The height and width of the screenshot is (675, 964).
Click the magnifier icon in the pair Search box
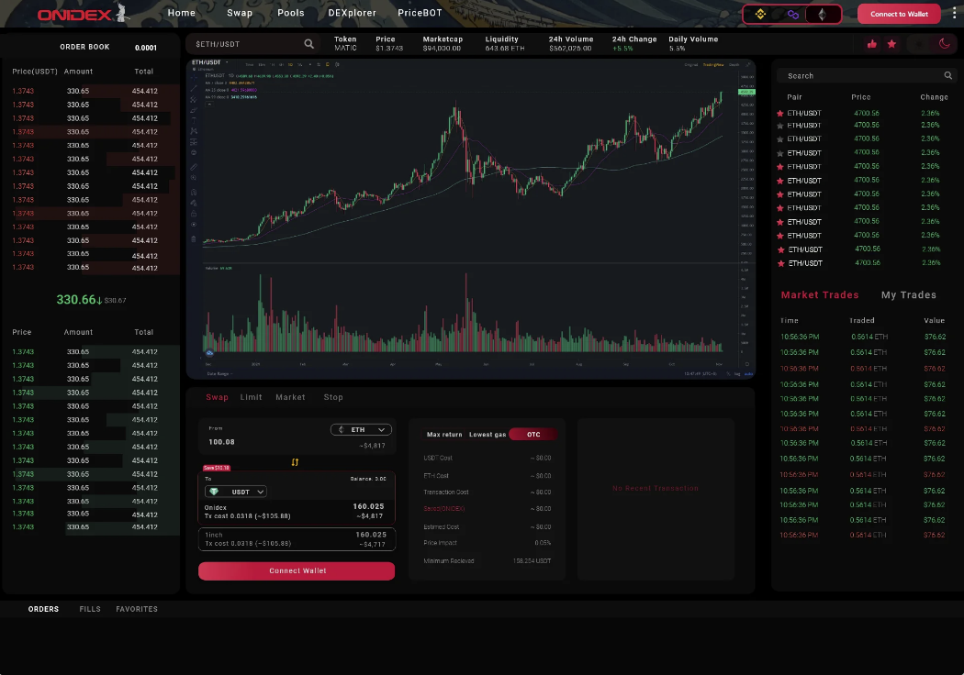tap(948, 75)
